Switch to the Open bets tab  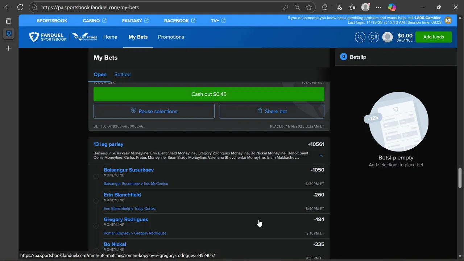click(100, 74)
